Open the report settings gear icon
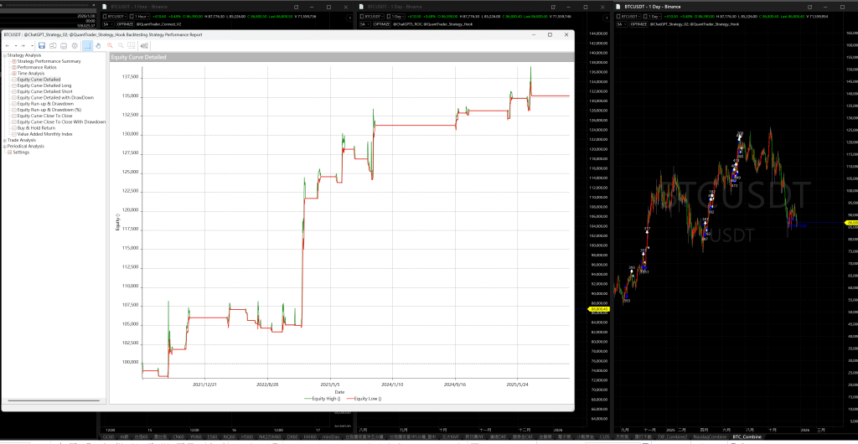The image size is (858, 444). coord(75,45)
